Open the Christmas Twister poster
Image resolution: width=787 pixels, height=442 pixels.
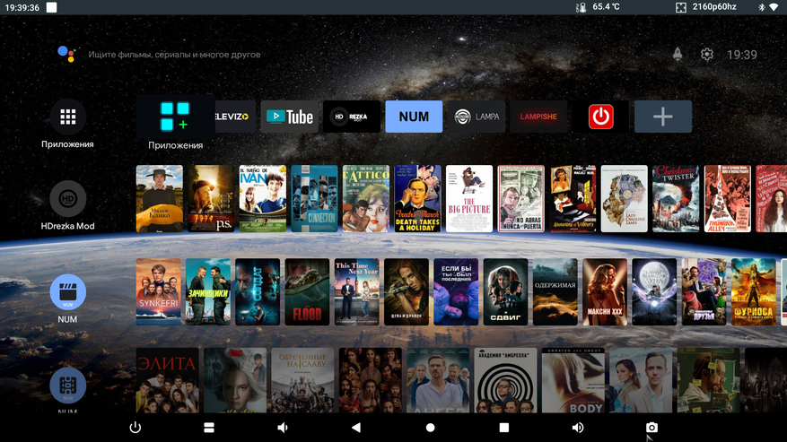pos(676,199)
